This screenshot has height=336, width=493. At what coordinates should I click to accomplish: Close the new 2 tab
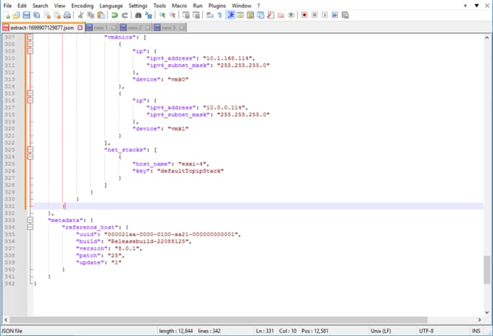tap(148, 27)
